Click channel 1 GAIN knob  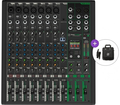coord(10,33)
